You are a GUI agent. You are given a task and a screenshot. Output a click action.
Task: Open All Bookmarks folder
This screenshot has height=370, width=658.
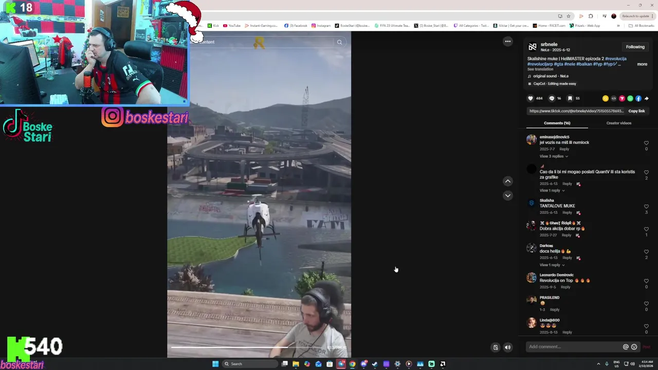point(641,26)
